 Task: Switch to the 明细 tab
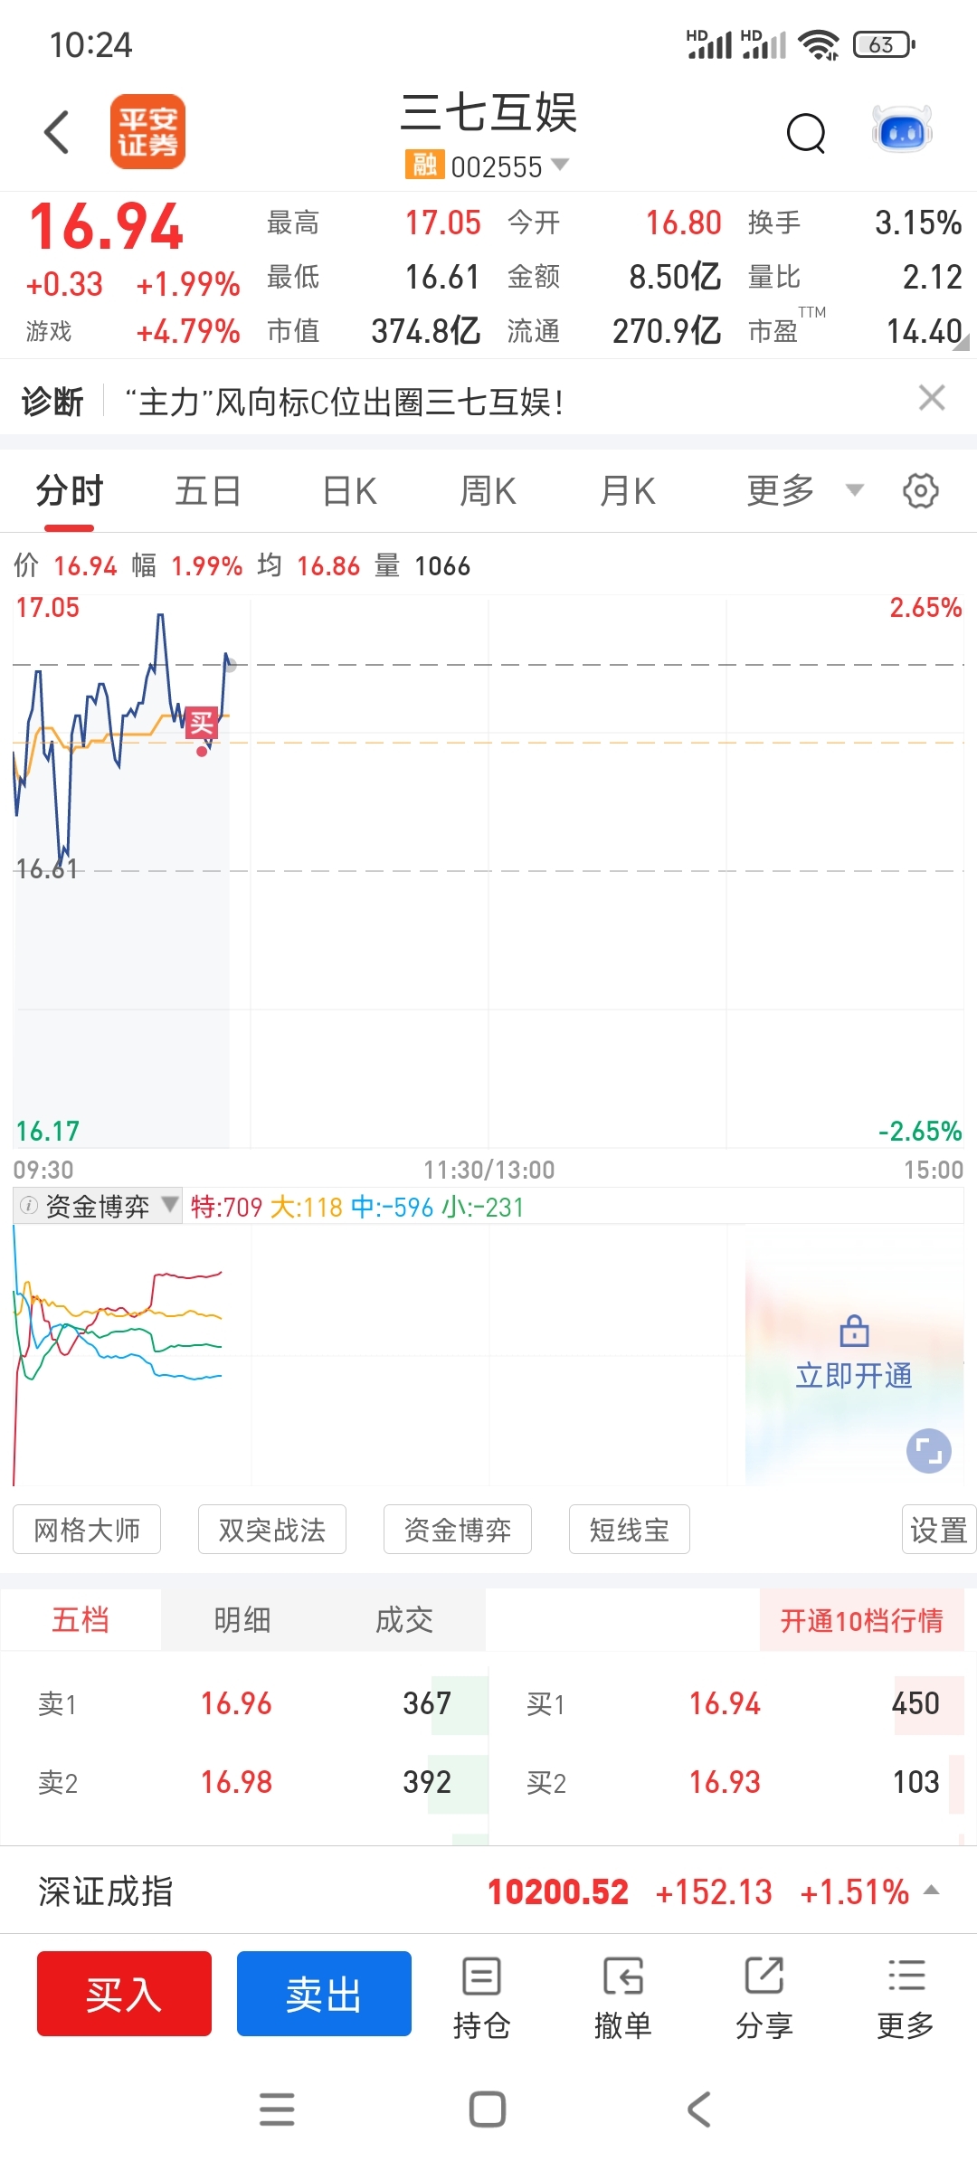pos(242,1619)
